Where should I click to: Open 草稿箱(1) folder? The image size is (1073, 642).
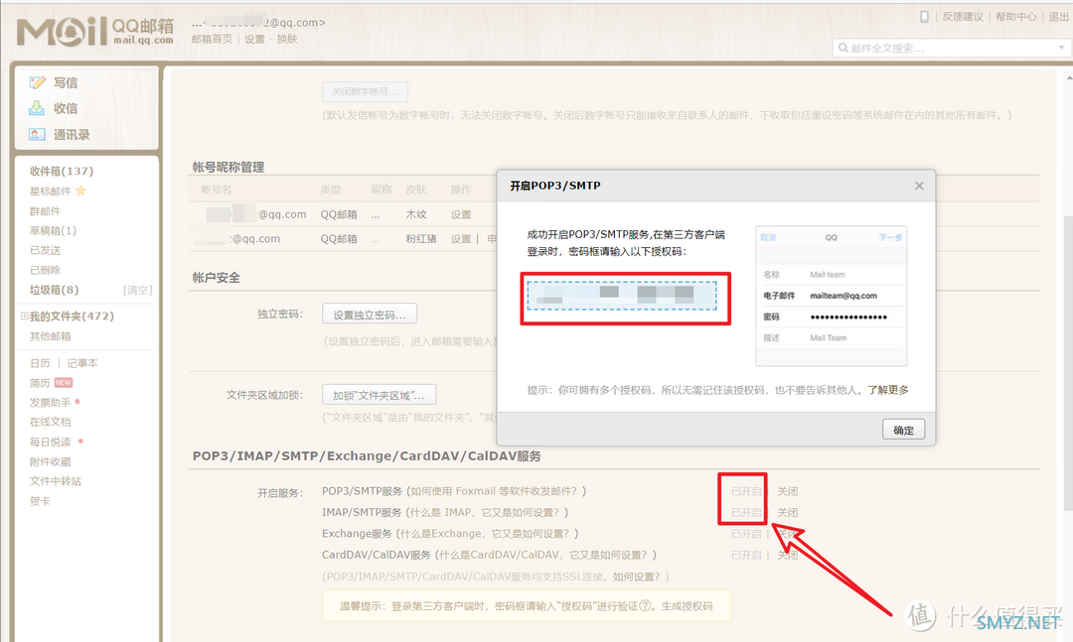(x=54, y=231)
